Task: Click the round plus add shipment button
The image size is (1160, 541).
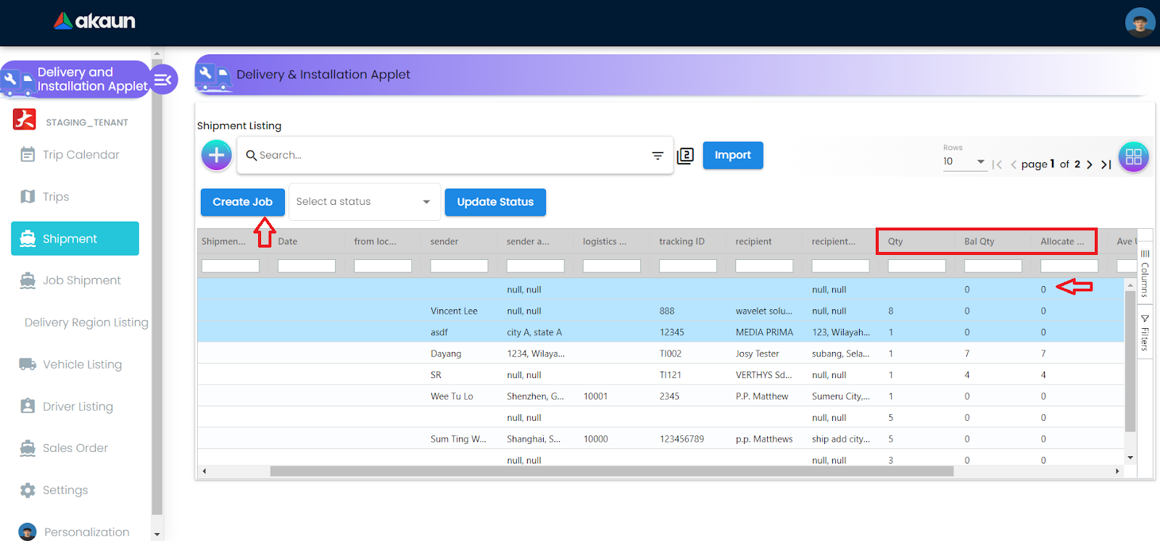Action: coord(216,155)
